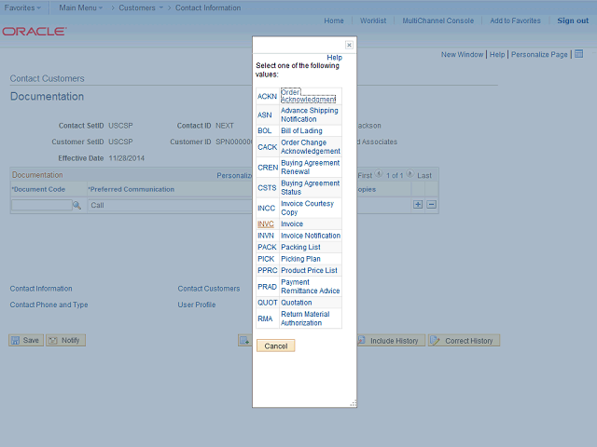Open Contact Phone and Type link
The height and width of the screenshot is (447, 597).
coord(49,305)
